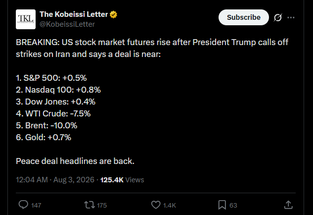Viewport: 313px width, 215px height.
Task: Click the 1.4K likes count
Action: 170,206
